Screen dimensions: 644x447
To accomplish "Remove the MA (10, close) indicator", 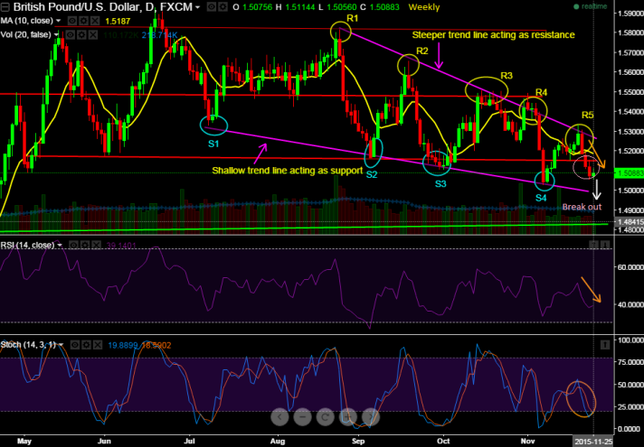I will click(95, 21).
